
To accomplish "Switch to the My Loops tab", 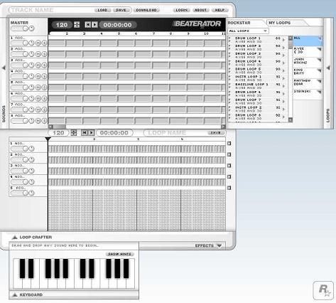I will click(x=280, y=23).
